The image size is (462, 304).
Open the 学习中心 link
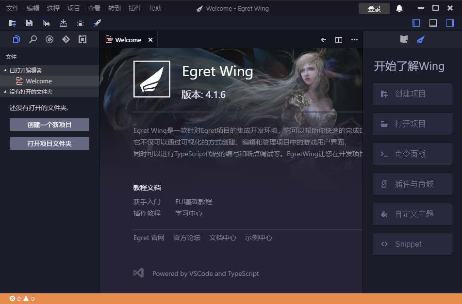pos(189,213)
